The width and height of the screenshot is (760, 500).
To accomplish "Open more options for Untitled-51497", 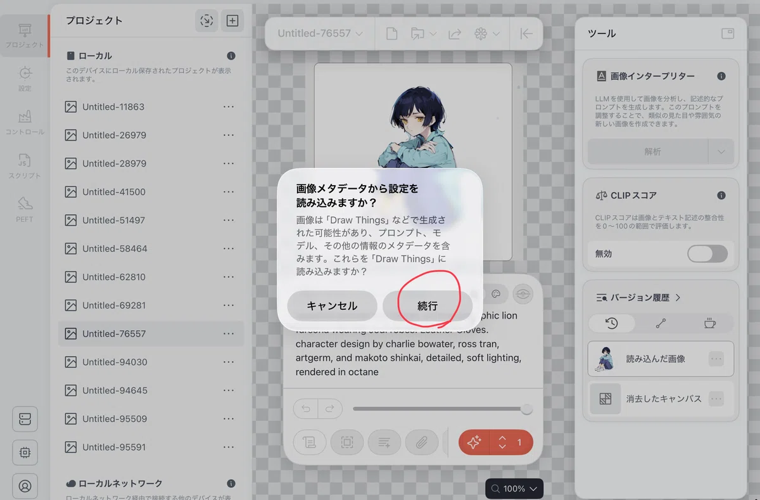I will [229, 220].
